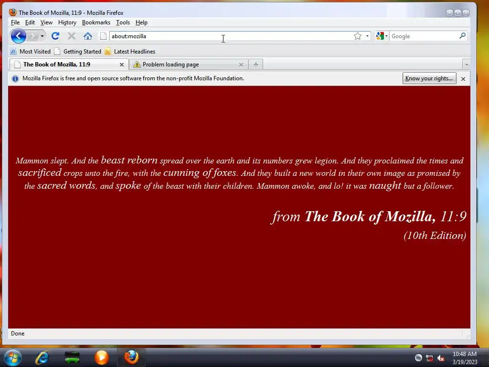Click the network tray icon
489x367 pixels.
429,358
